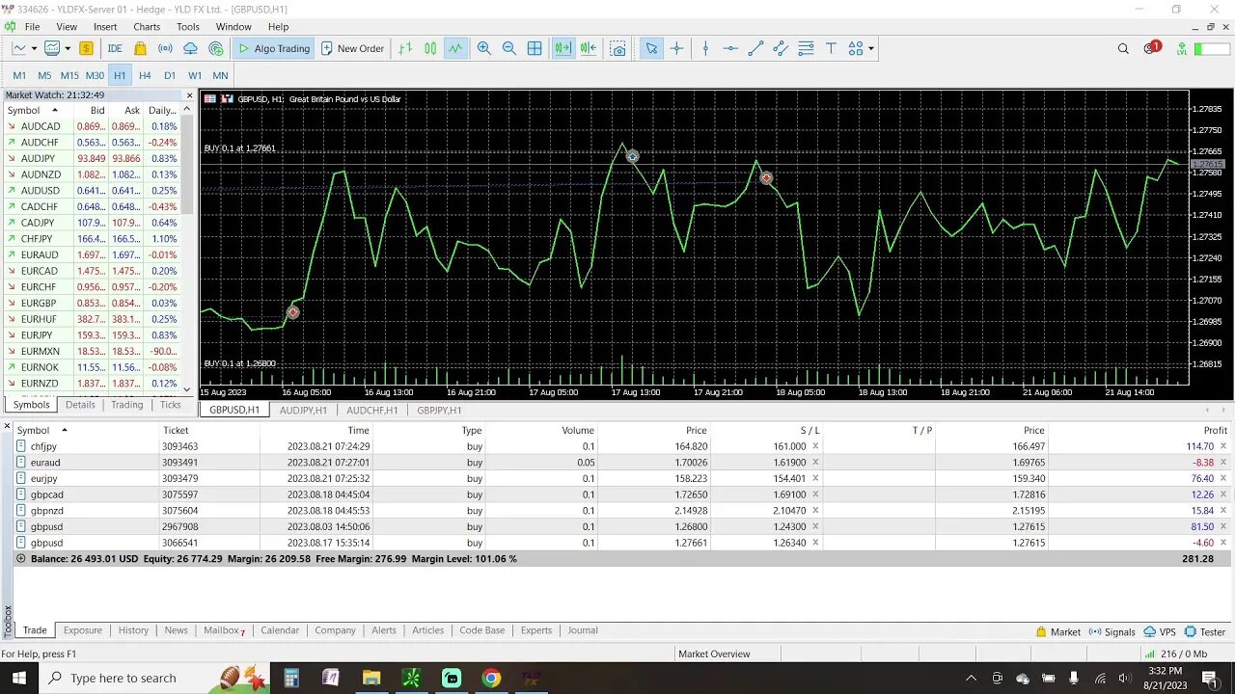
Task: Select the Fibonacci retracement tool
Action: pyautogui.click(x=806, y=48)
